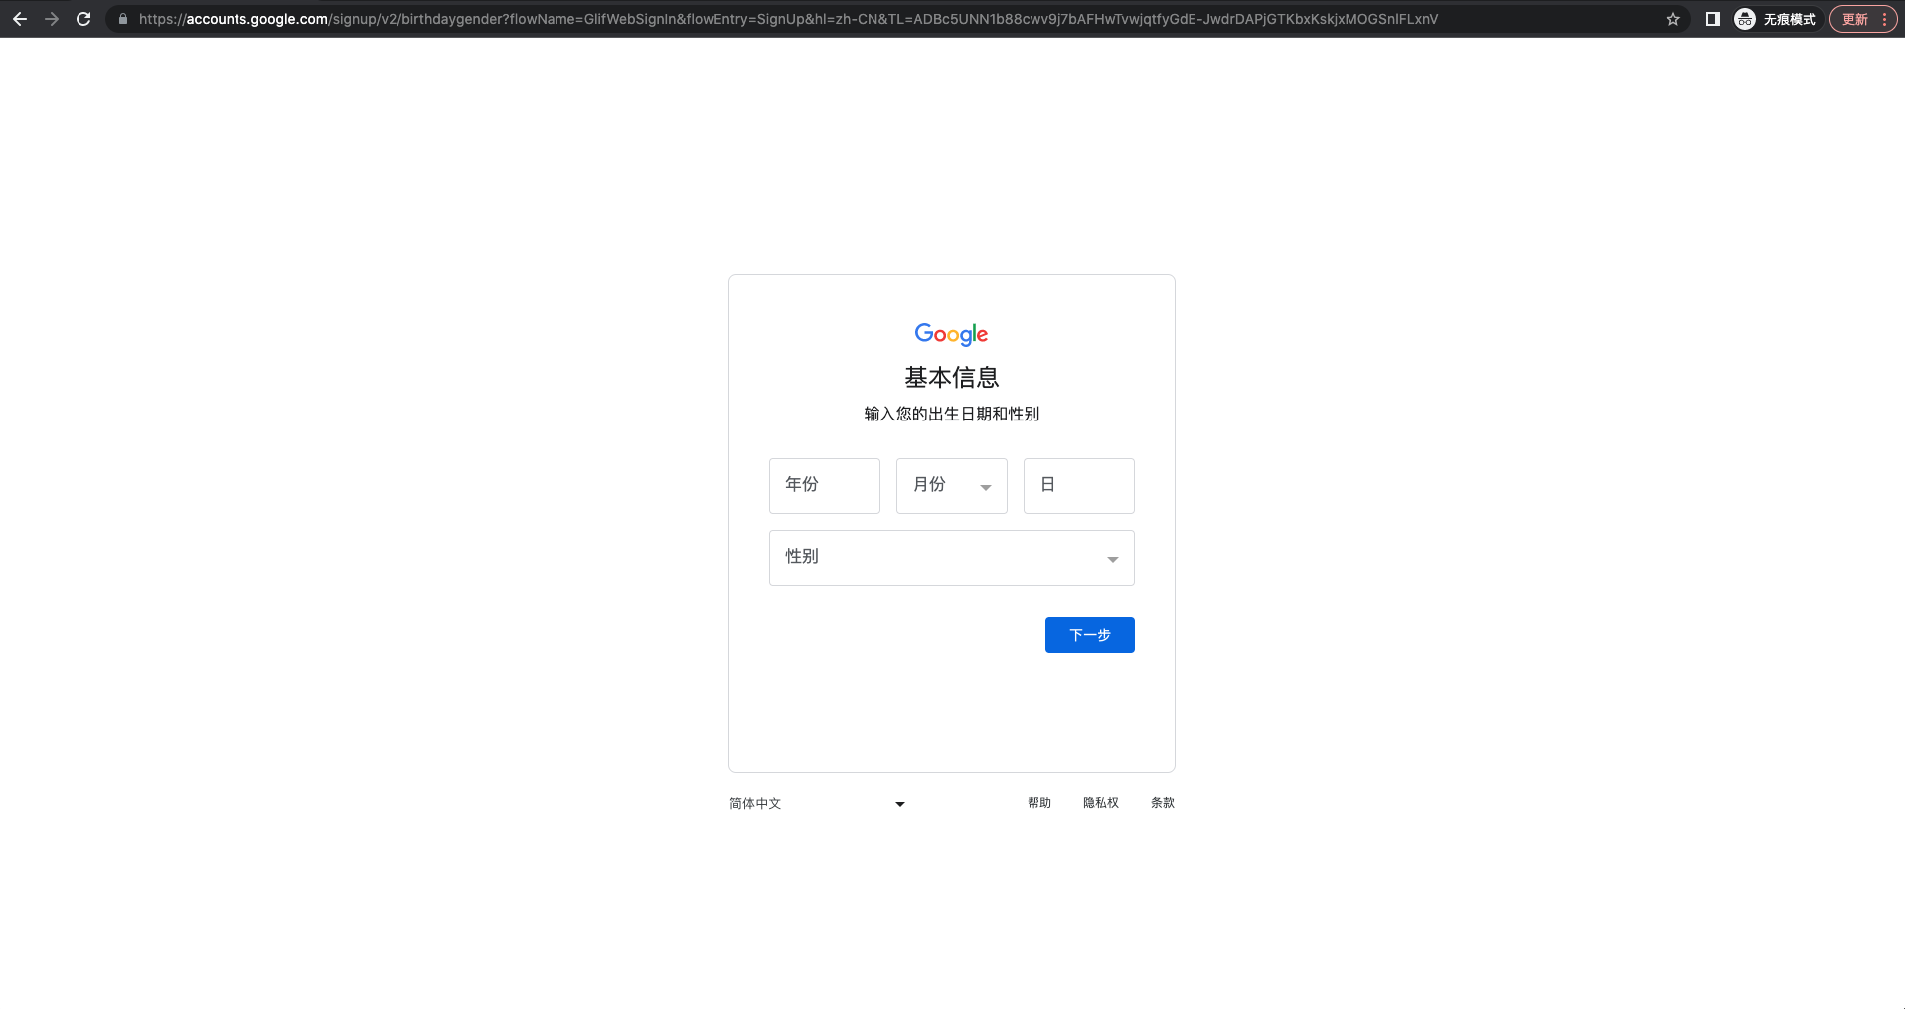Viewport: 1905px width, 1009px height.
Task: Open the 无痕模式 incognito profile menu
Action: pyautogui.click(x=1776, y=19)
